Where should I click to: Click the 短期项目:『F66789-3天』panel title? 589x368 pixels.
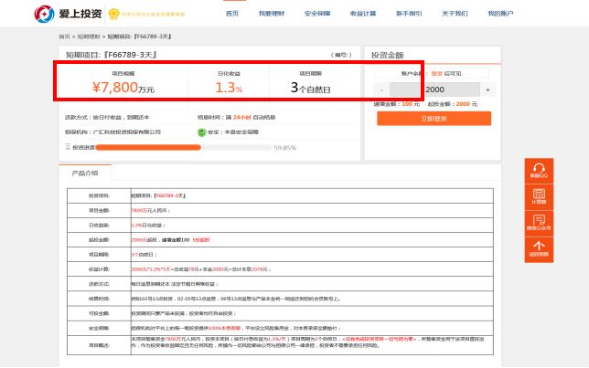112,55
